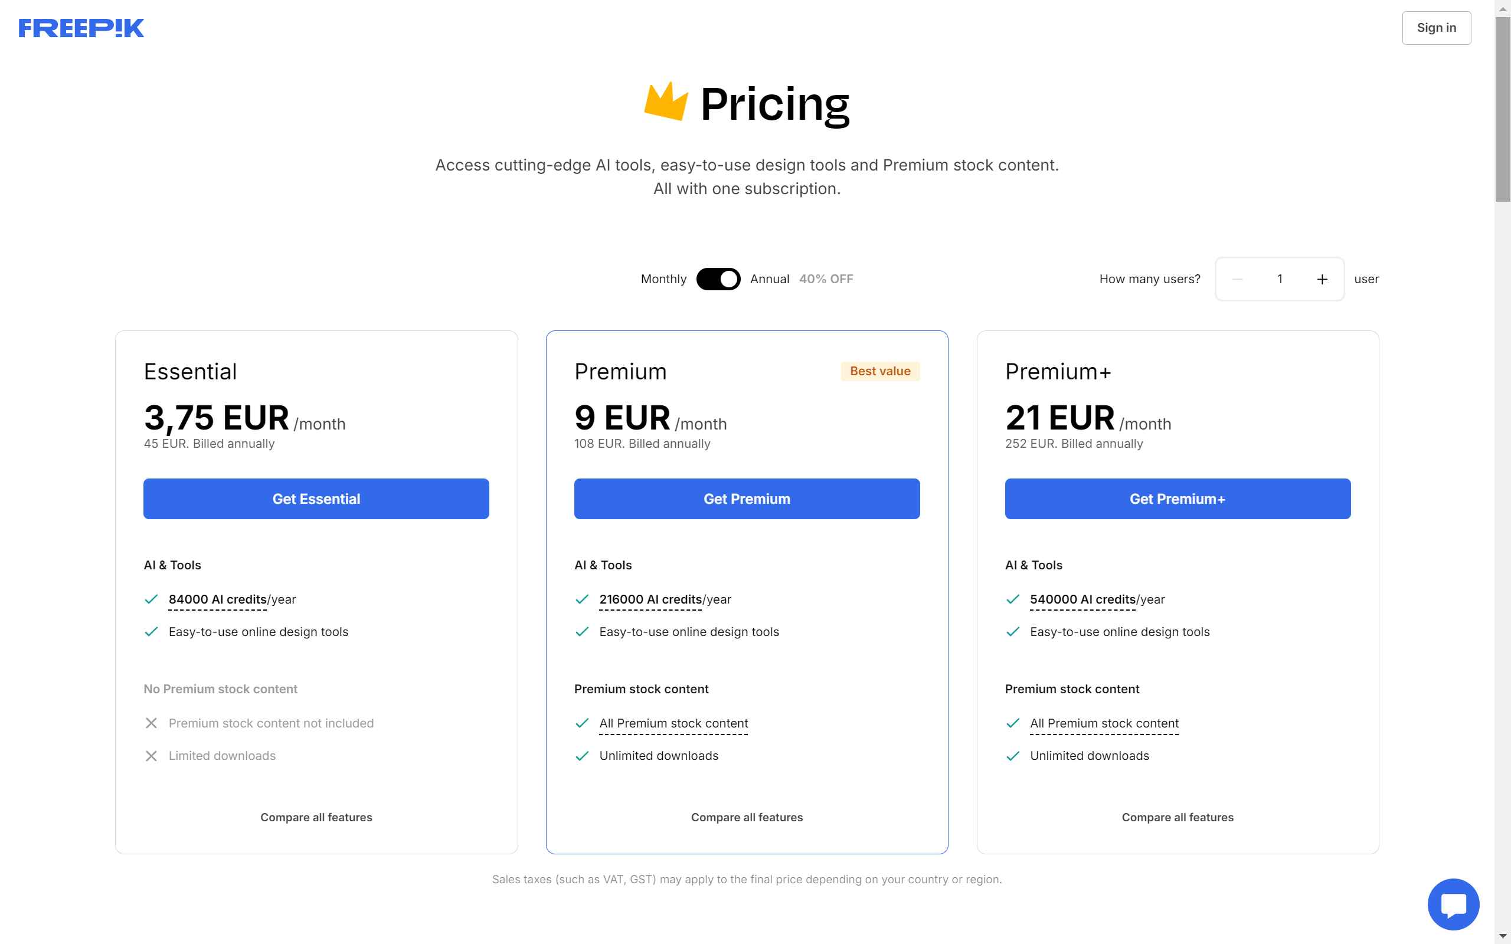
Task: Click the checkmark beside 84000 AI credits
Action: pyautogui.click(x=151, y=599)
